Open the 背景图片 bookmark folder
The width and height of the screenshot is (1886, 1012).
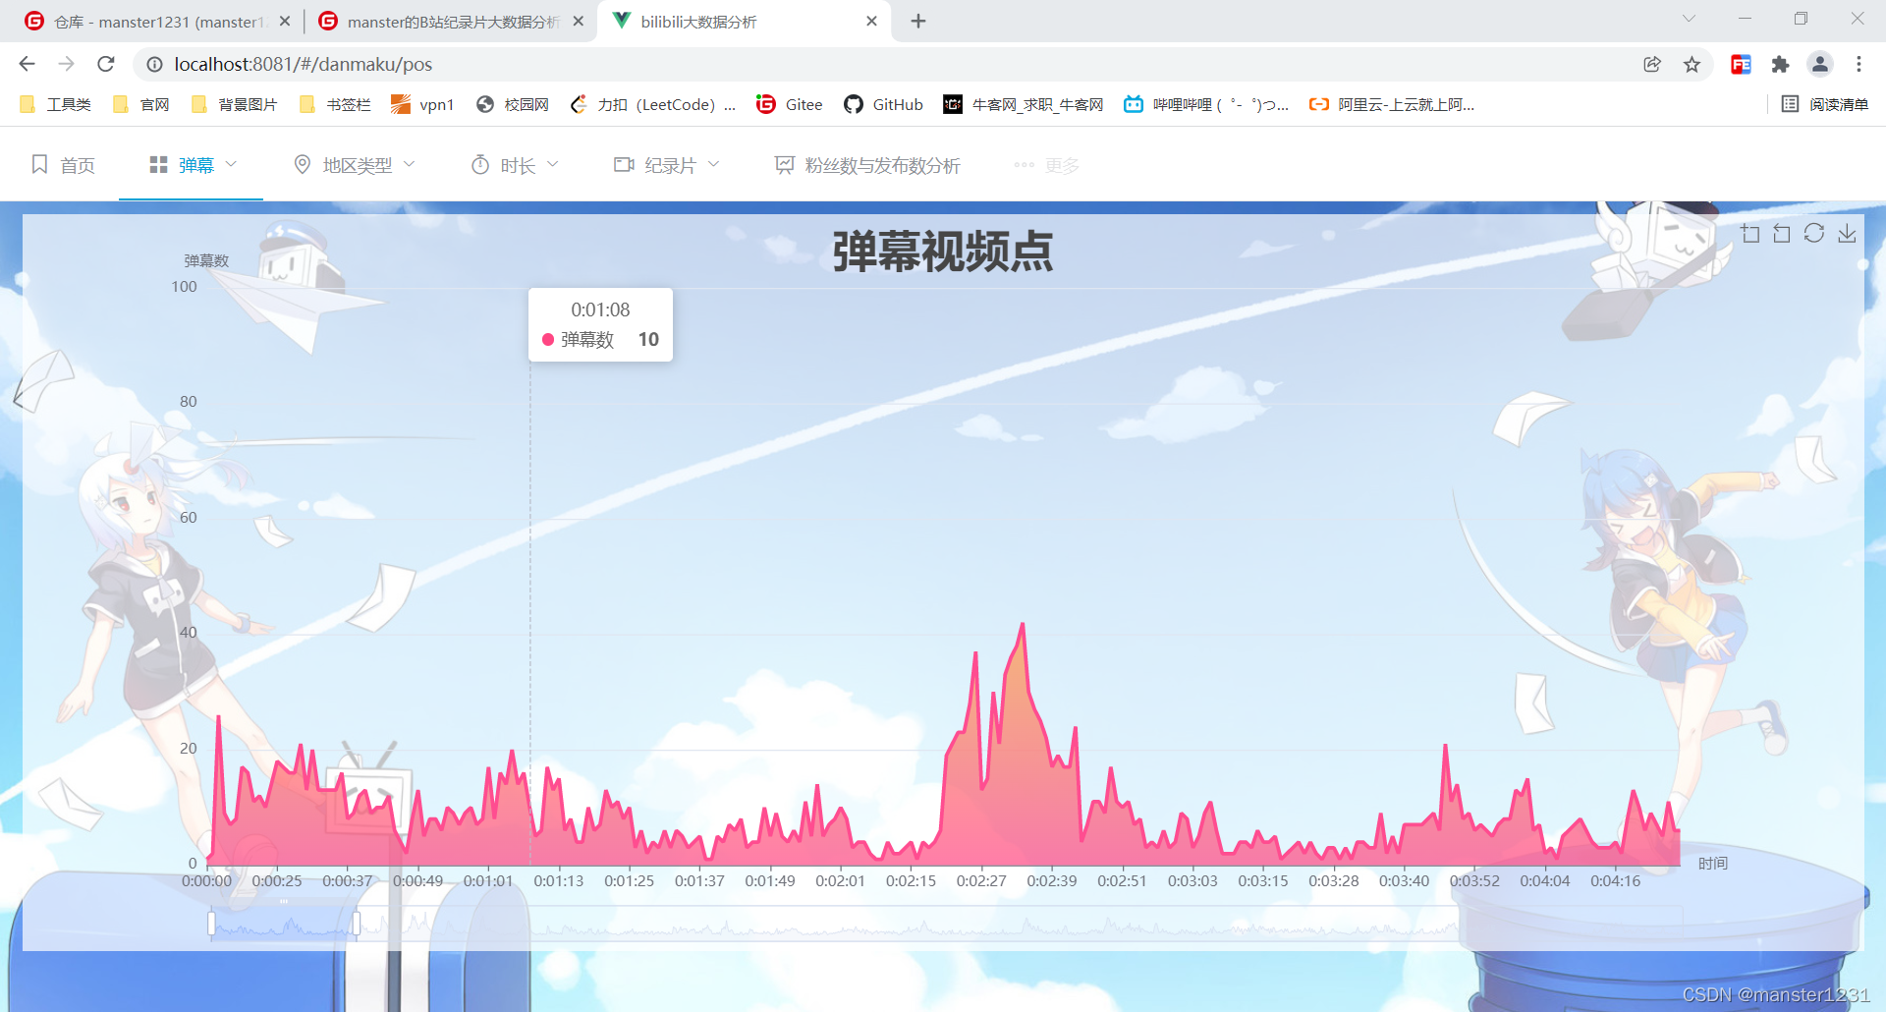(x=234, y=104)
